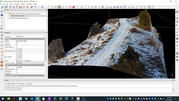Click the camera icon in left sidebar
Image resolution: width=179 pixels, height=101 pixels.
(x=2, y=15)
